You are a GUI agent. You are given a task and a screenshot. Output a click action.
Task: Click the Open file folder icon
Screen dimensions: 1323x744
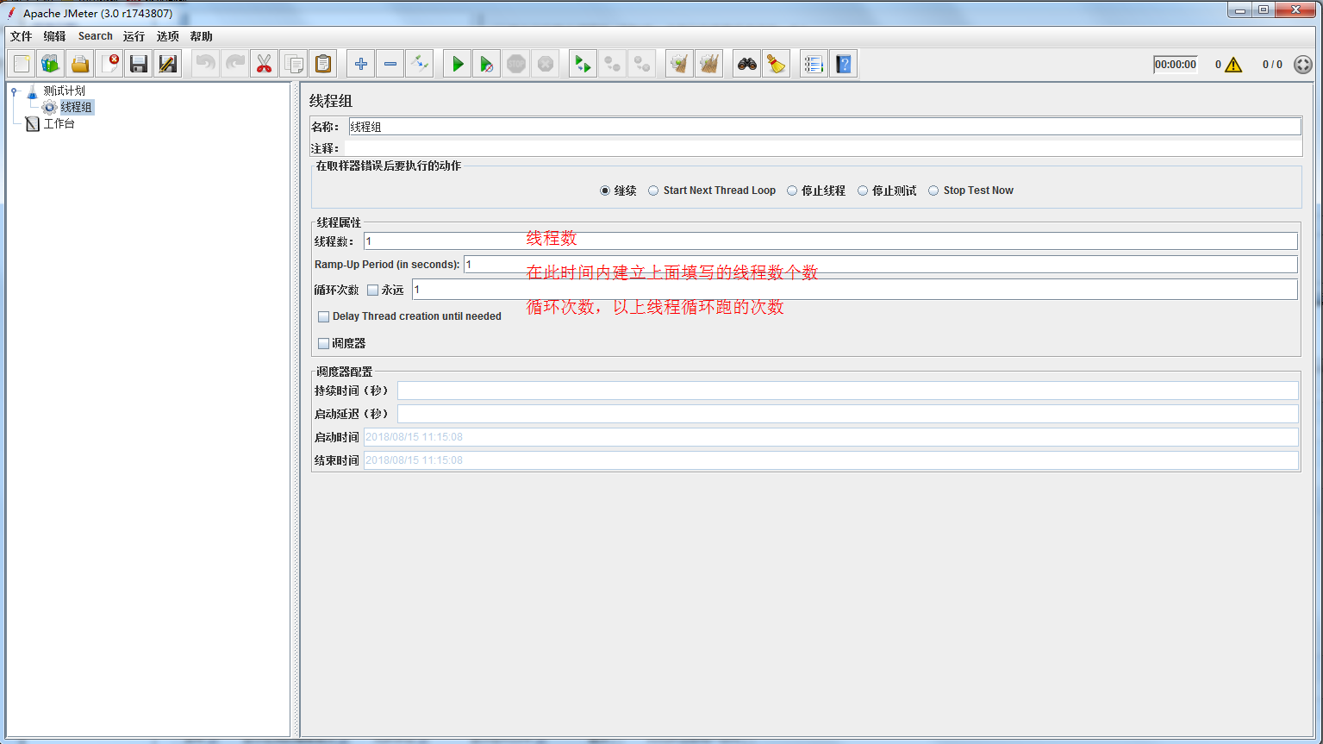80,64
